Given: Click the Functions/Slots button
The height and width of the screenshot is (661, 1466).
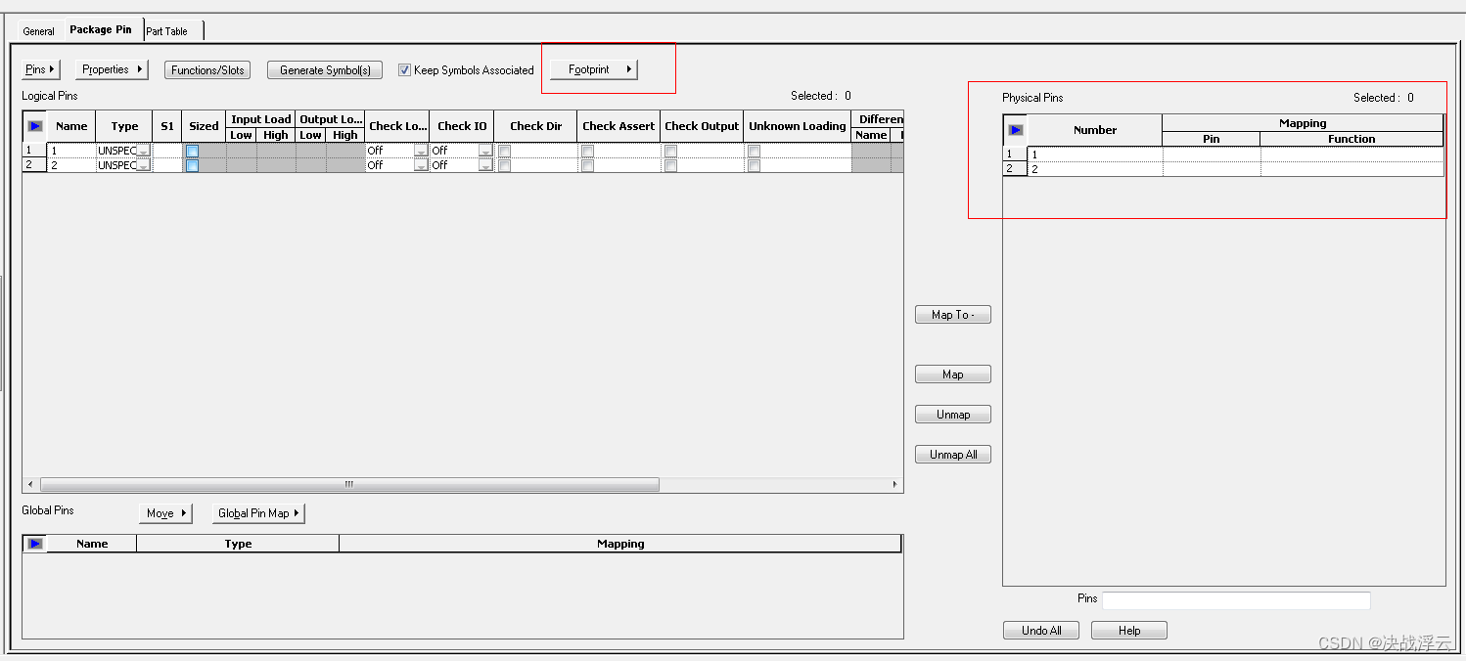Looking at the screenshot, I should click(206, 69).
